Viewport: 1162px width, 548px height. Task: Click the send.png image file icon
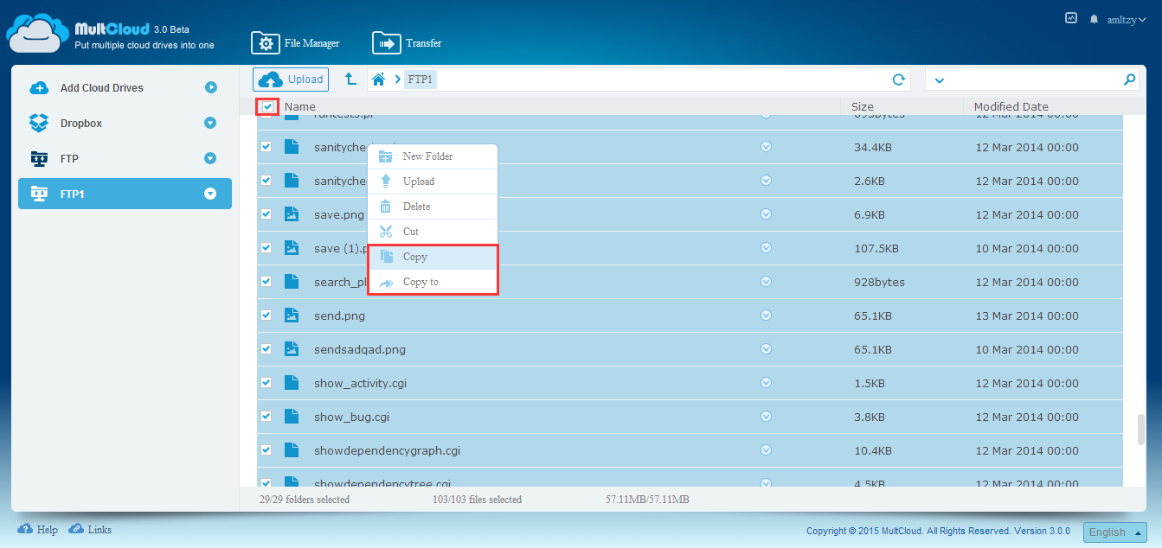pyautogui.click(x=292, y=315)
